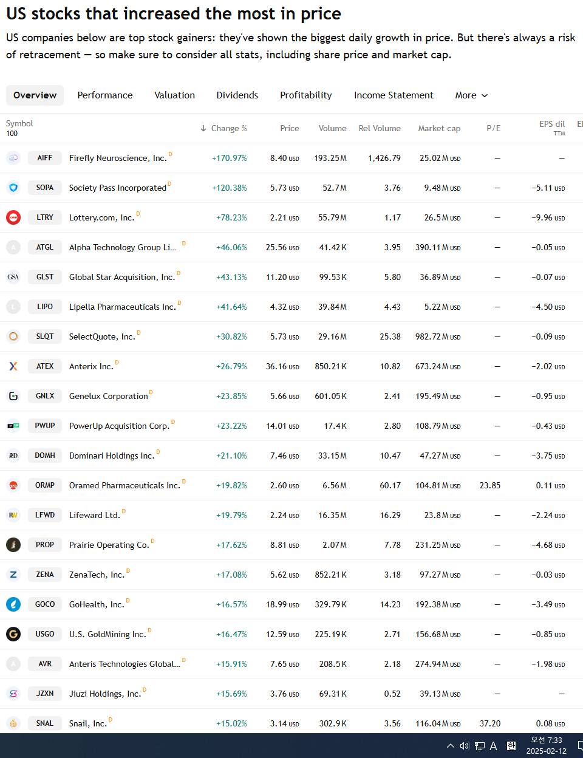The height and width of the screenshot is (758, 583).
Task: Open the Firefly Neuroscience, Inc. link
Action: click(x=118, y=158)
